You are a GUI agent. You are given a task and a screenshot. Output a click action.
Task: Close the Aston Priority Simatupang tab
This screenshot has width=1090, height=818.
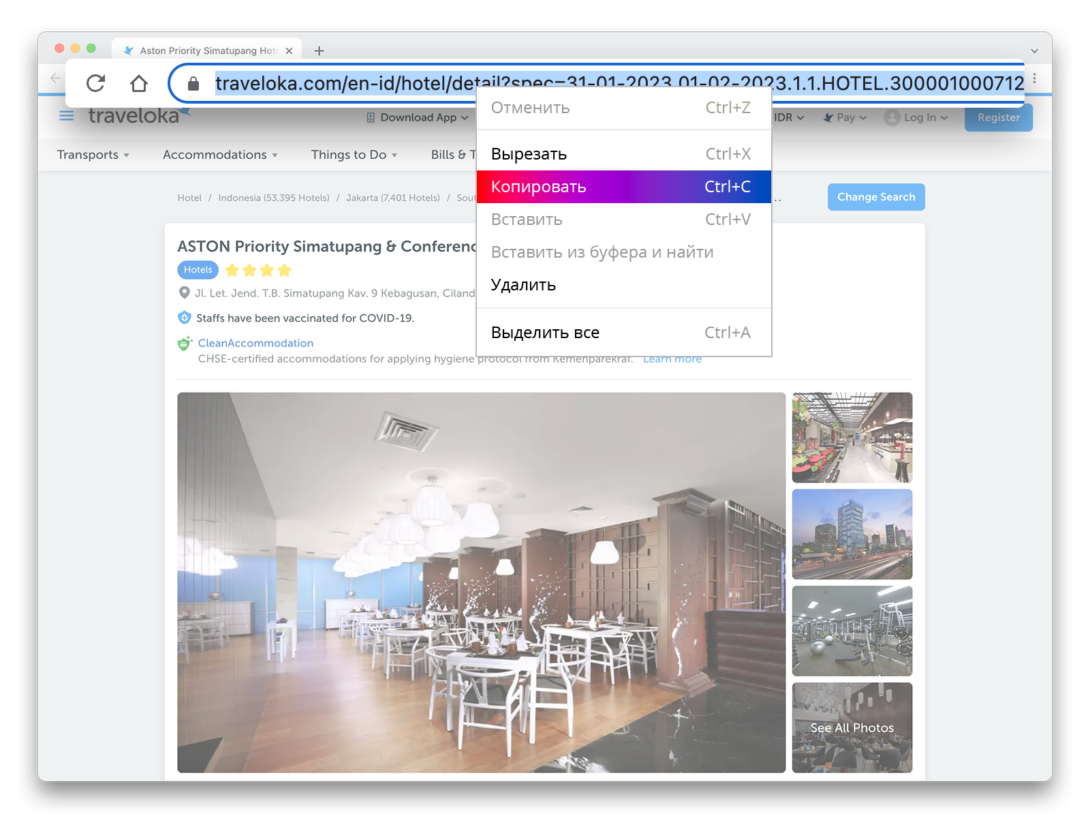pyautogui.click(x=289, y=50)
